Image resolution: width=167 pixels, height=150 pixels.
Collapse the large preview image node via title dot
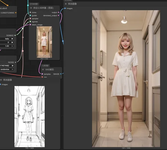66,4
